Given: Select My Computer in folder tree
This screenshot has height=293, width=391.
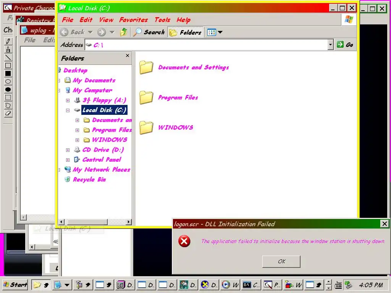Looking at the screenshot, I should (x=92, y=90).
